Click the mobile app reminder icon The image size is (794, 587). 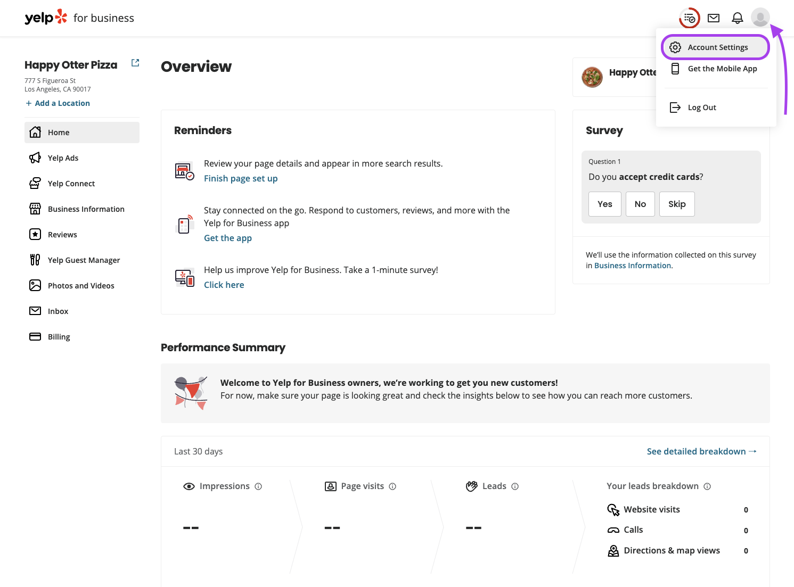point(185,225)
